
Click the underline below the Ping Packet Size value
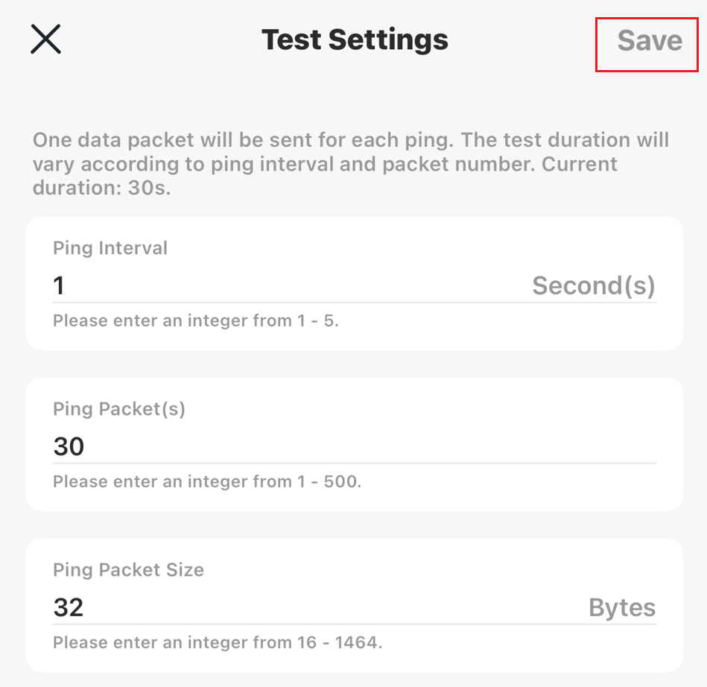tap(355, 624)
